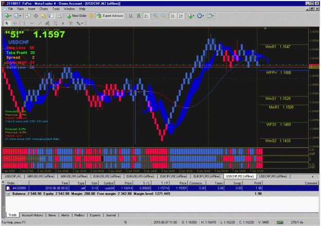Viewport: 321px width, 226px height.
Task: Open the Experts terminal tab
Action: [x=95, y=215]
